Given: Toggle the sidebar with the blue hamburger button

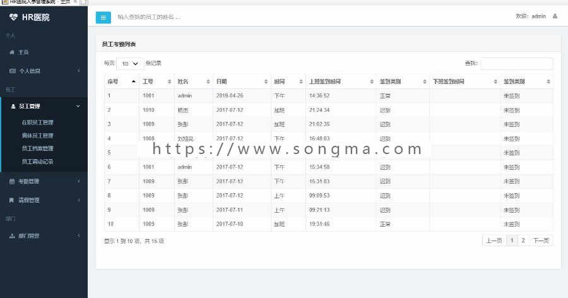Looking at the screenshot, I should pyautogui.click(x=104, y=18).
